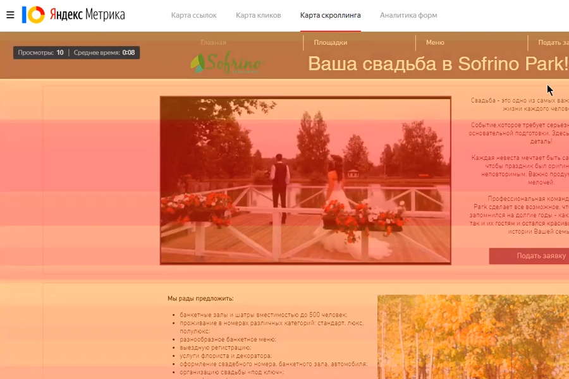Open the Карта кликов tab
Image resolution: width=569 pixels, height=379 pixels.
[258, 15]
